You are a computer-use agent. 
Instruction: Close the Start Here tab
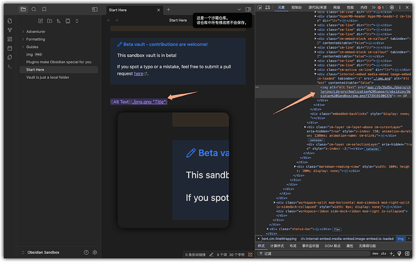[x=159, y=10]
